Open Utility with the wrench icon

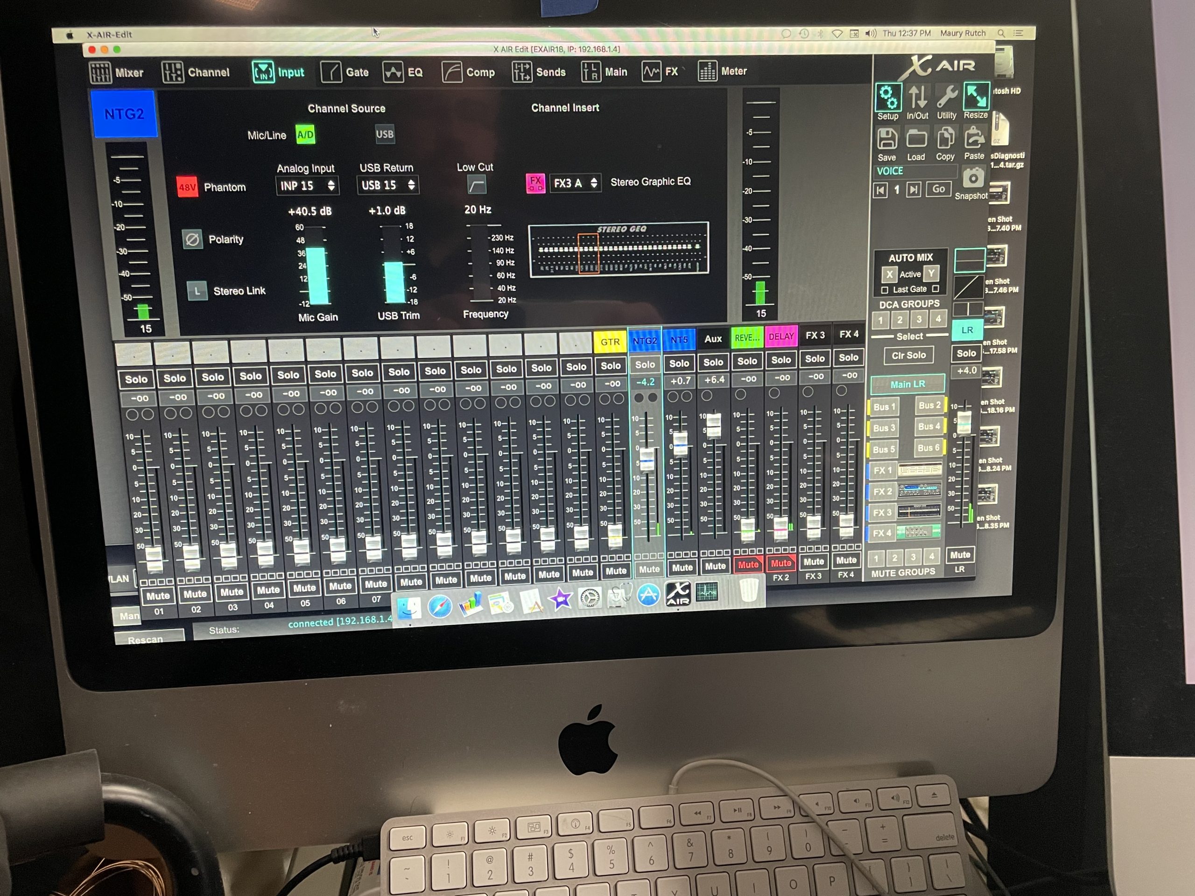pos(947,97)
